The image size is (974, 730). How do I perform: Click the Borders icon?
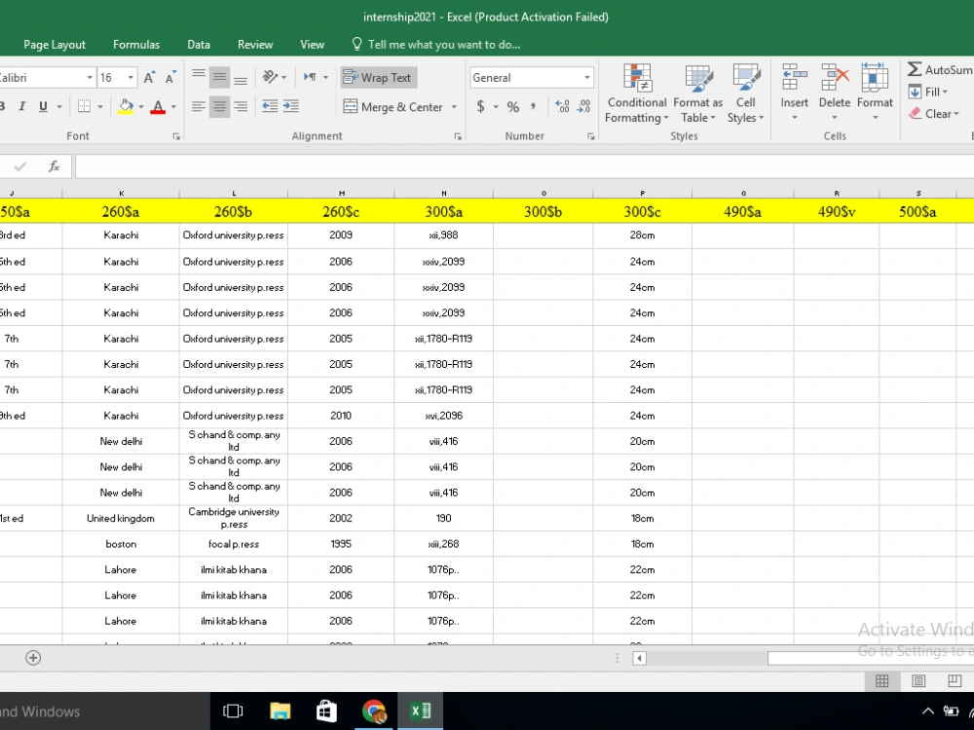(x=85, y=107)
